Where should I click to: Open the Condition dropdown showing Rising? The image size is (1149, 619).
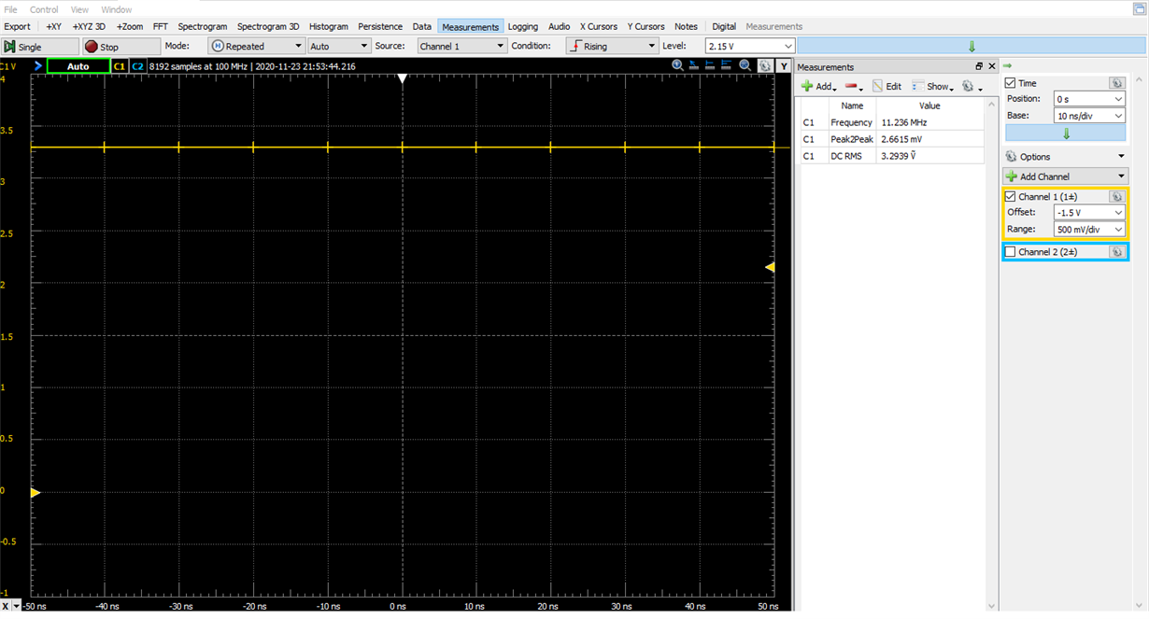click(612, 46)
